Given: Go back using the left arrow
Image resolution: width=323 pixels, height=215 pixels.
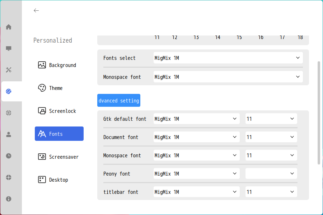Looking at the screenshot, I should pyautogui.click(x=36, y=10).
